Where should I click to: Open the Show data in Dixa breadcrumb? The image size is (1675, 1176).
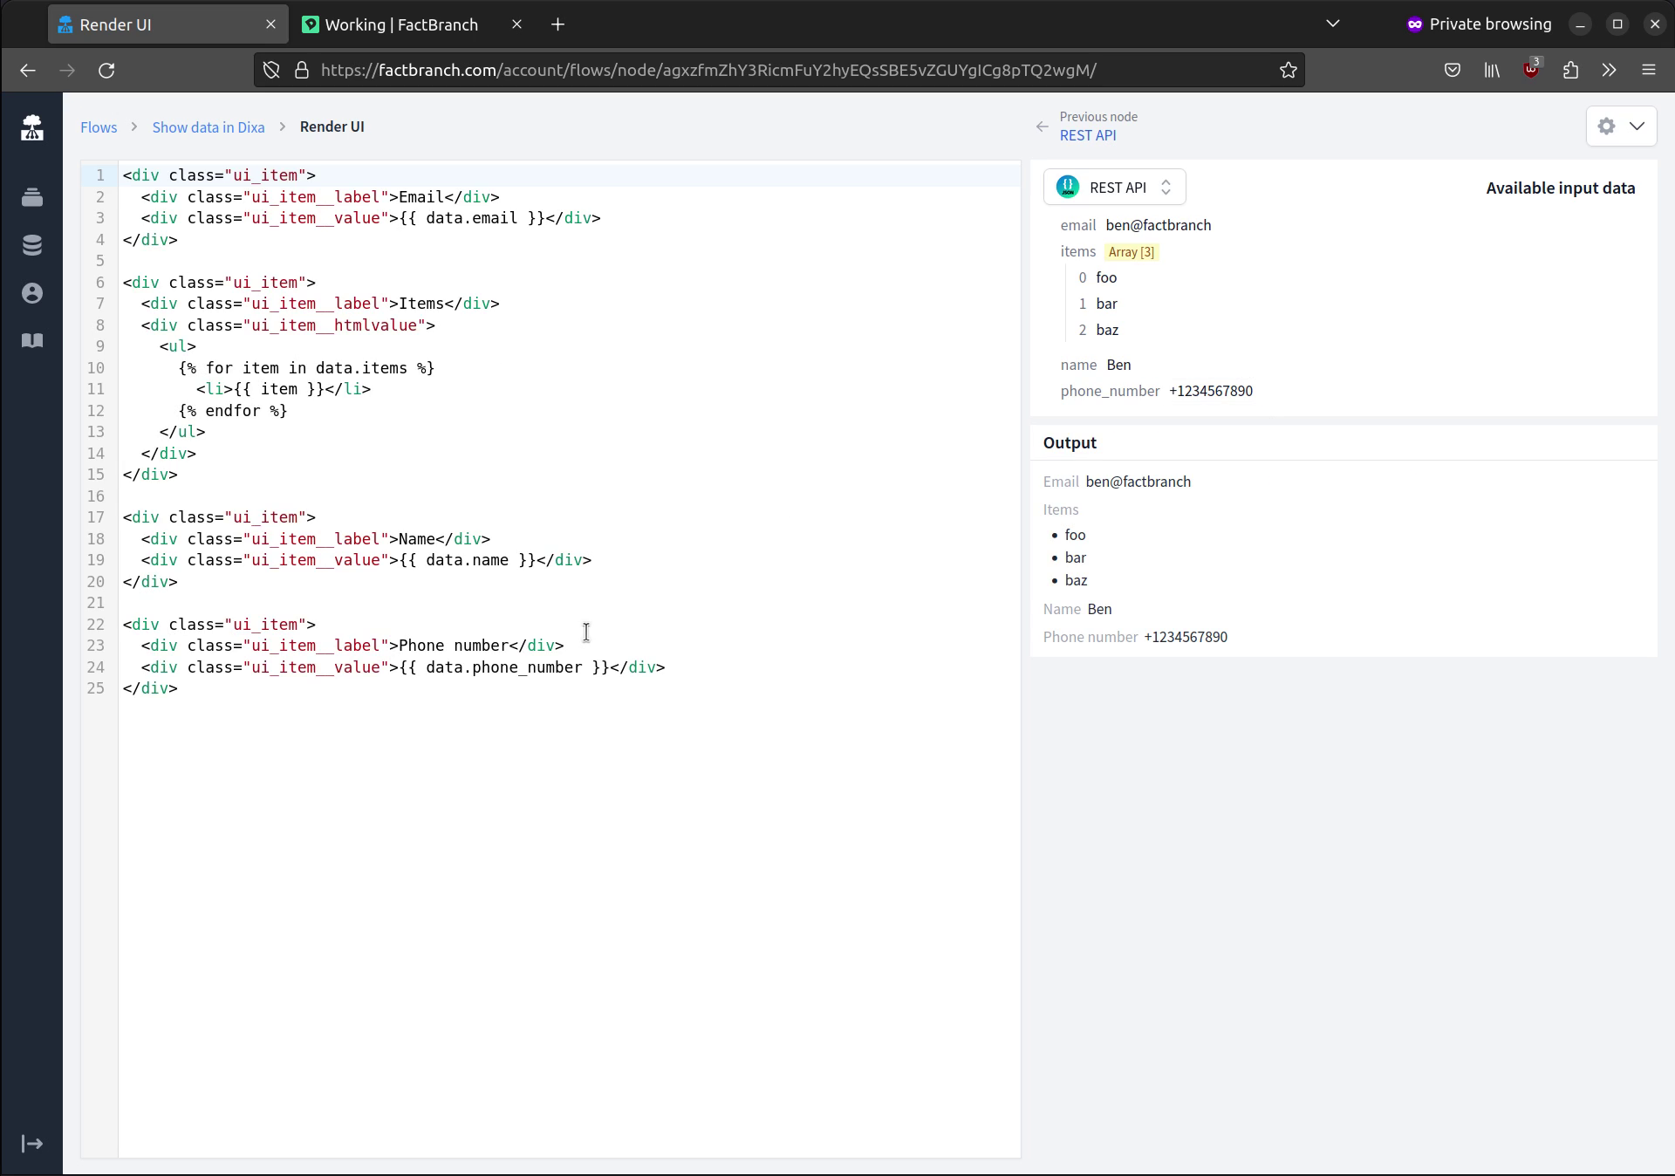click(x=208, y=126)
